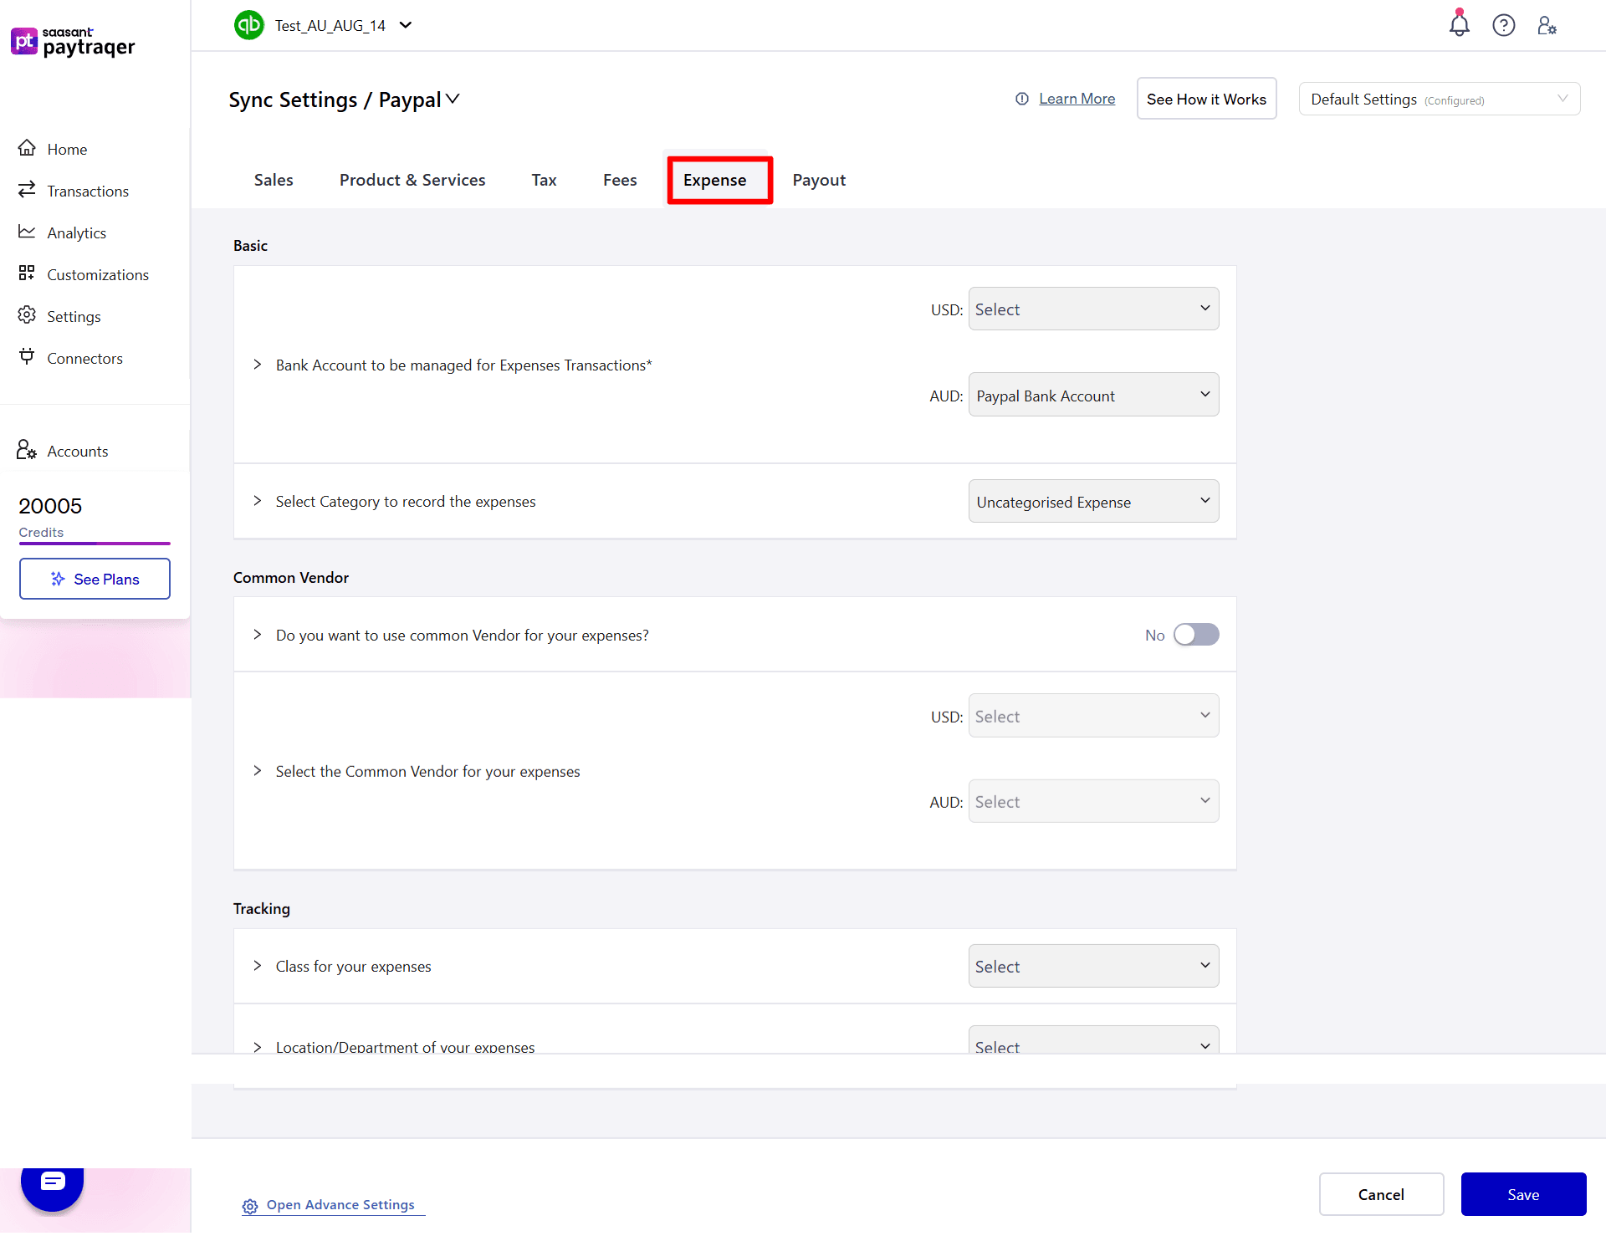This screenshot has width=1606, height=1236.
Task: Open Transactions from the sidebar
Action: (87, 191)
